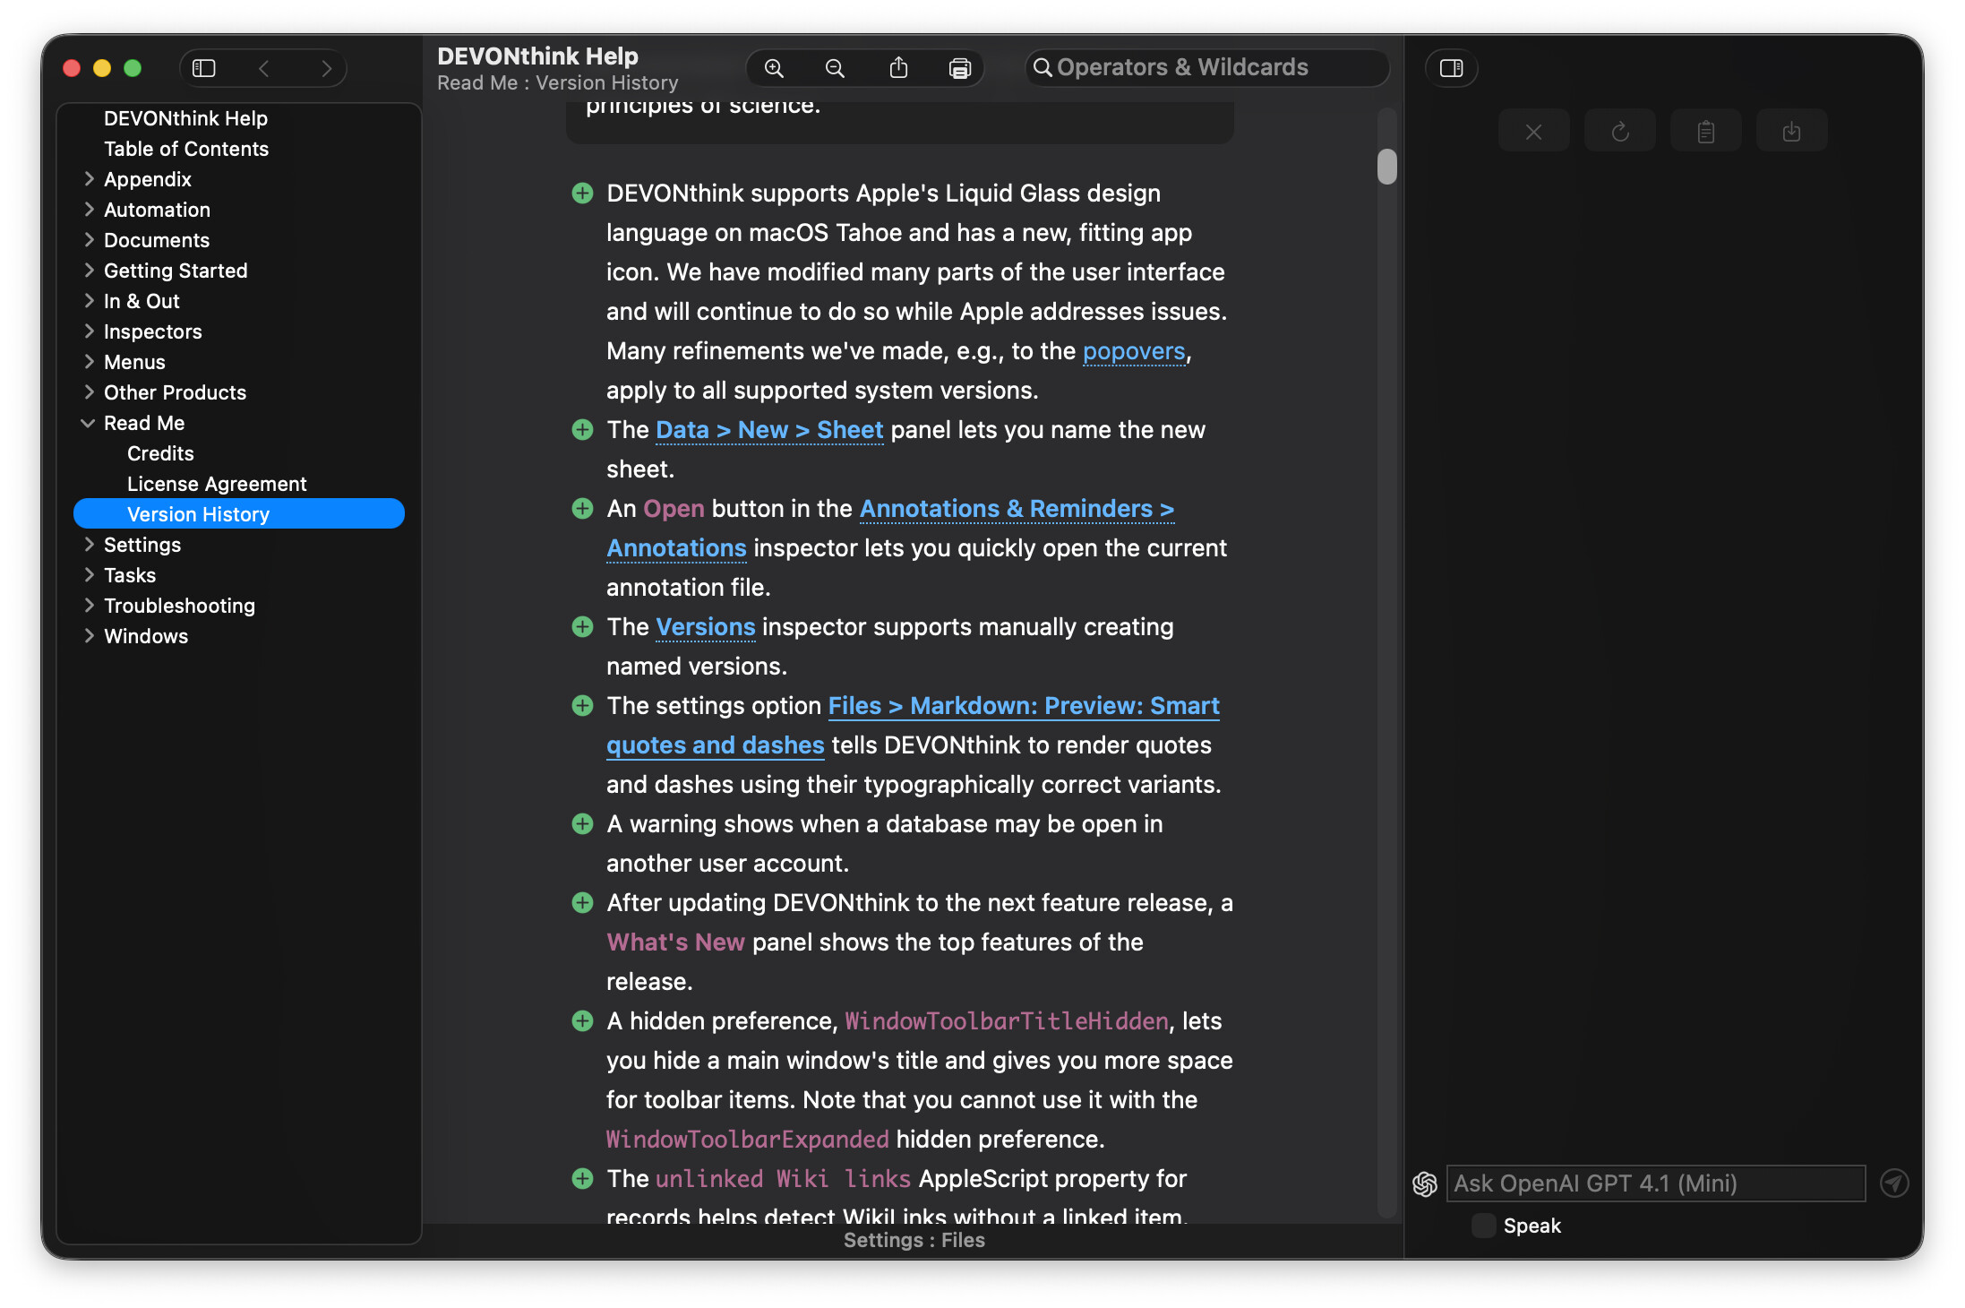Collapse the Read Me section

coord(89,423)
